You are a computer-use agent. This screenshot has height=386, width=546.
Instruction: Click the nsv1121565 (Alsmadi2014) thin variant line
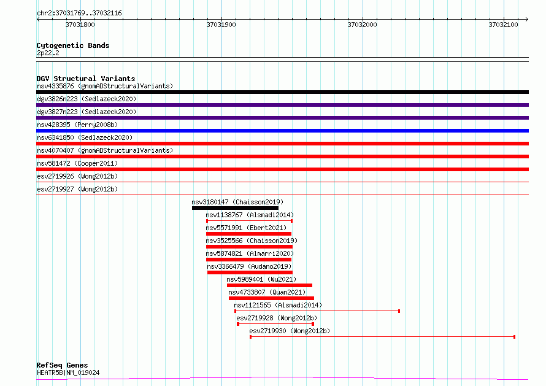coord(317,311)
